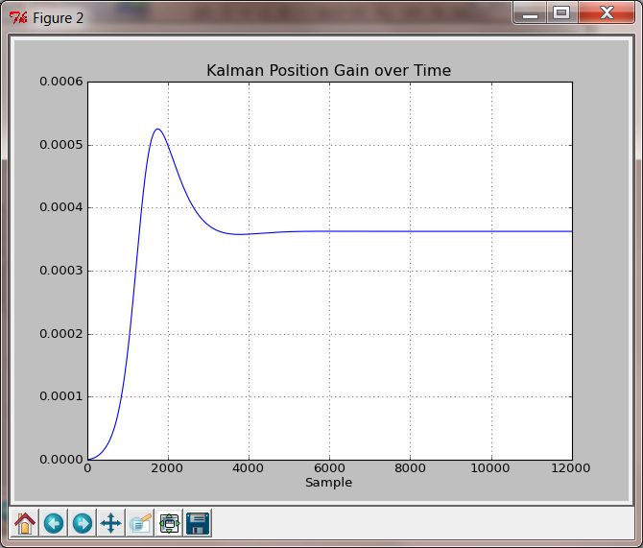Click the 0.0004 y-axis tick label
The width and height of the screenshot is (643, 548).
click(x=61, y=207)
